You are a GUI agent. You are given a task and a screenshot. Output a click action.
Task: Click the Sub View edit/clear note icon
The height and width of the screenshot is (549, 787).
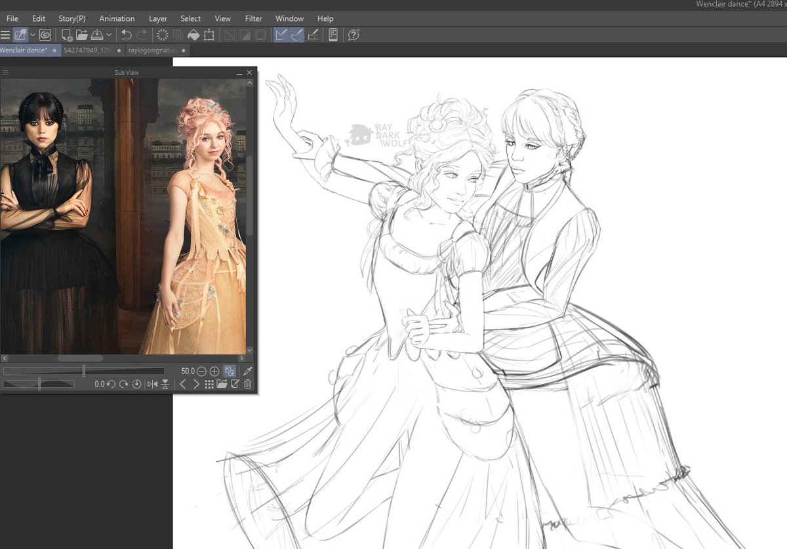(x=235, y=384)
